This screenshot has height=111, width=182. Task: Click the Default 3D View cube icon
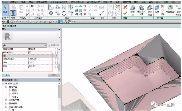click(50, 22)
